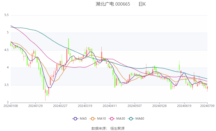Click the 20240528 x-axis date label
This screenshot has height=131, width=216.
pyautogui.click(x=159, y=106)
